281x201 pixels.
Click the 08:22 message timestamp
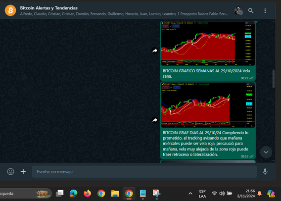click(x=244, y=78)
